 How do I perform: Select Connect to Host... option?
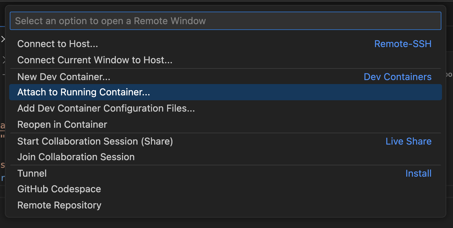click(225, 44)
